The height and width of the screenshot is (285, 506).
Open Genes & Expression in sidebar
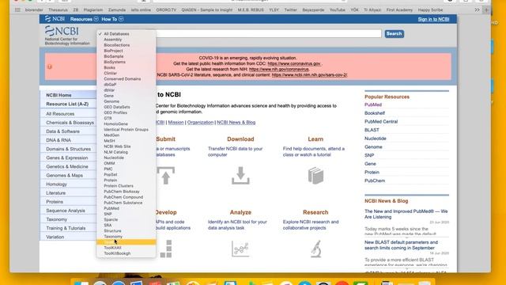68,158
